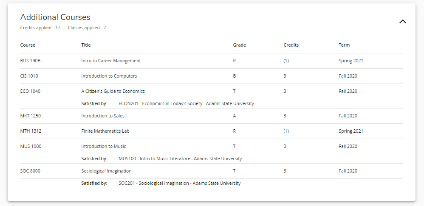Image resolution: width=424 pixels, height=206 pixels.
Task: Open the Introduction to Sales title
Action: click(103, 116)
